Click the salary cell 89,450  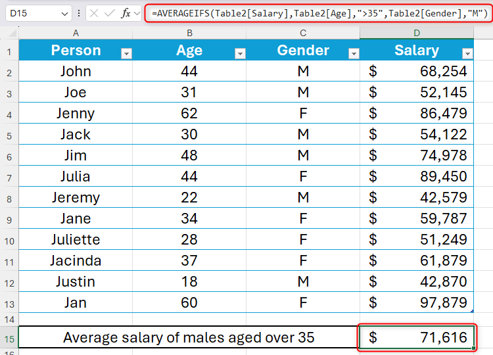417,176
